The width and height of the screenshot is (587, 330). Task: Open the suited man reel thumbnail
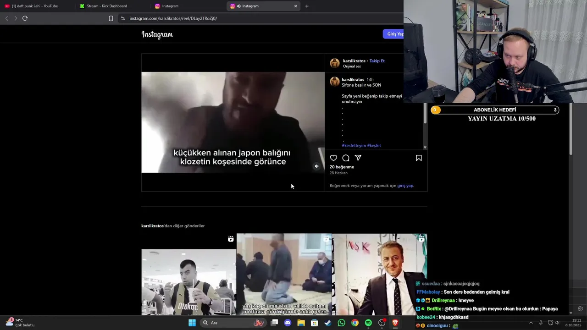point(380,275)
